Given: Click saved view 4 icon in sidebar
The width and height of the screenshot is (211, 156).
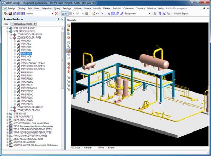Looking at the screenshot, I should click(69, 89).
